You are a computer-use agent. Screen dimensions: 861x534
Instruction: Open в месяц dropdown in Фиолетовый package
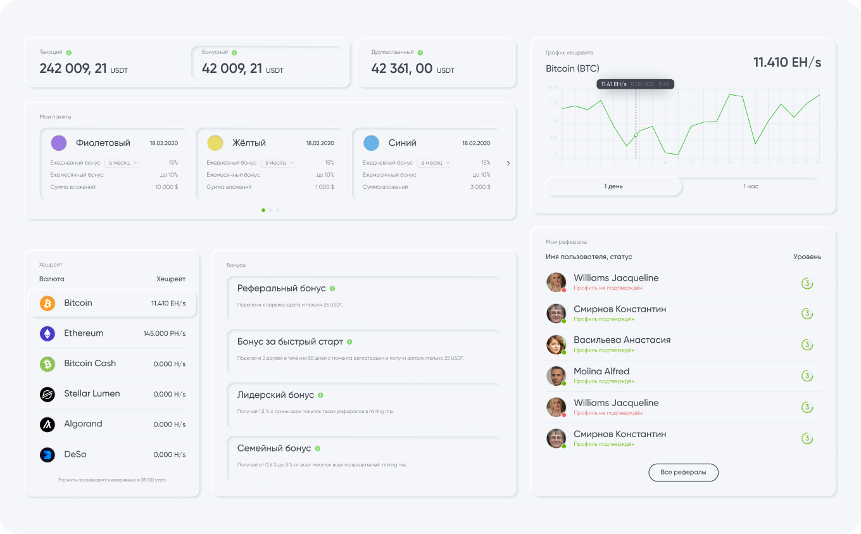122,163
